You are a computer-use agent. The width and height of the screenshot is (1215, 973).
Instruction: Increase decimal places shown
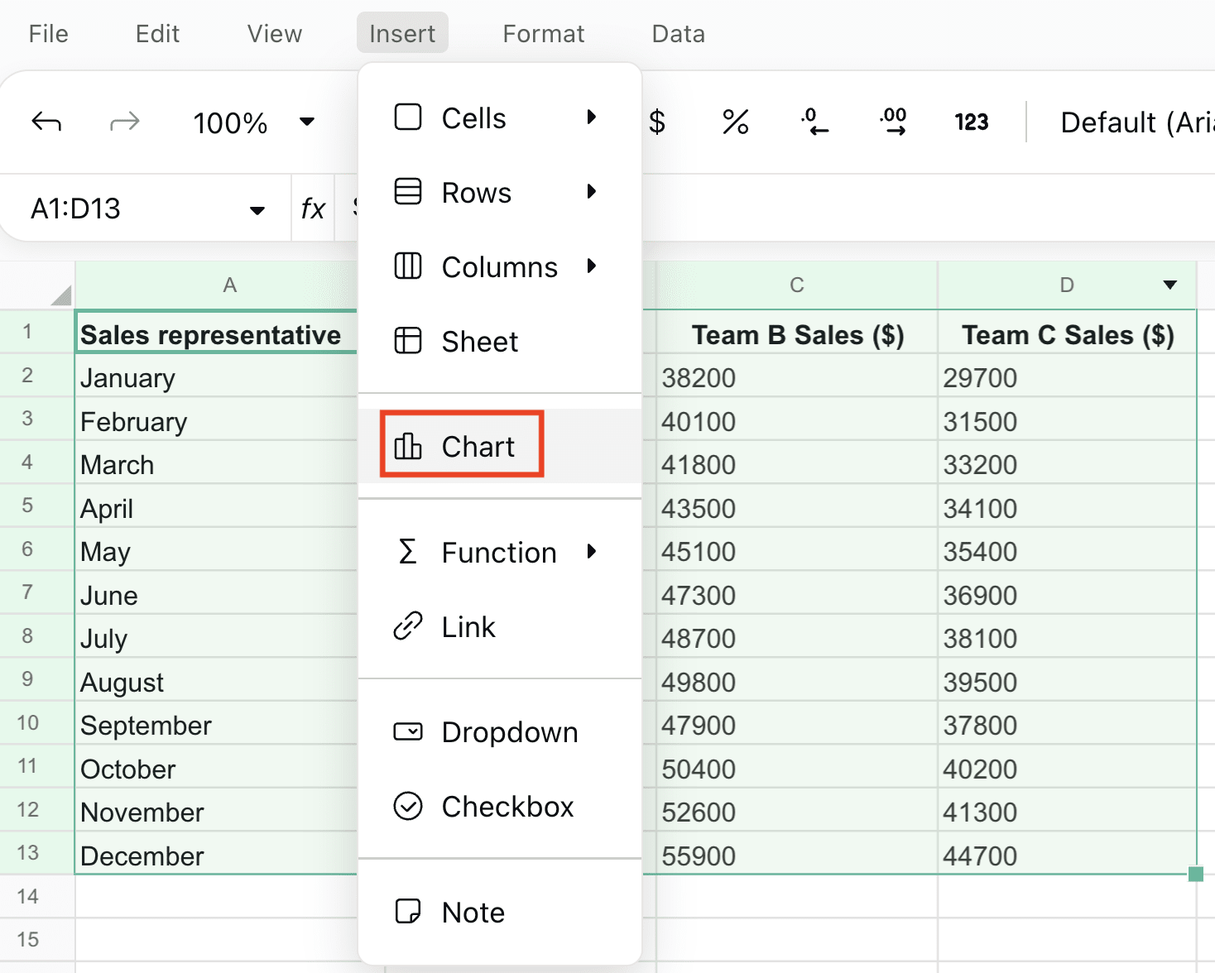tap(892, 122)
